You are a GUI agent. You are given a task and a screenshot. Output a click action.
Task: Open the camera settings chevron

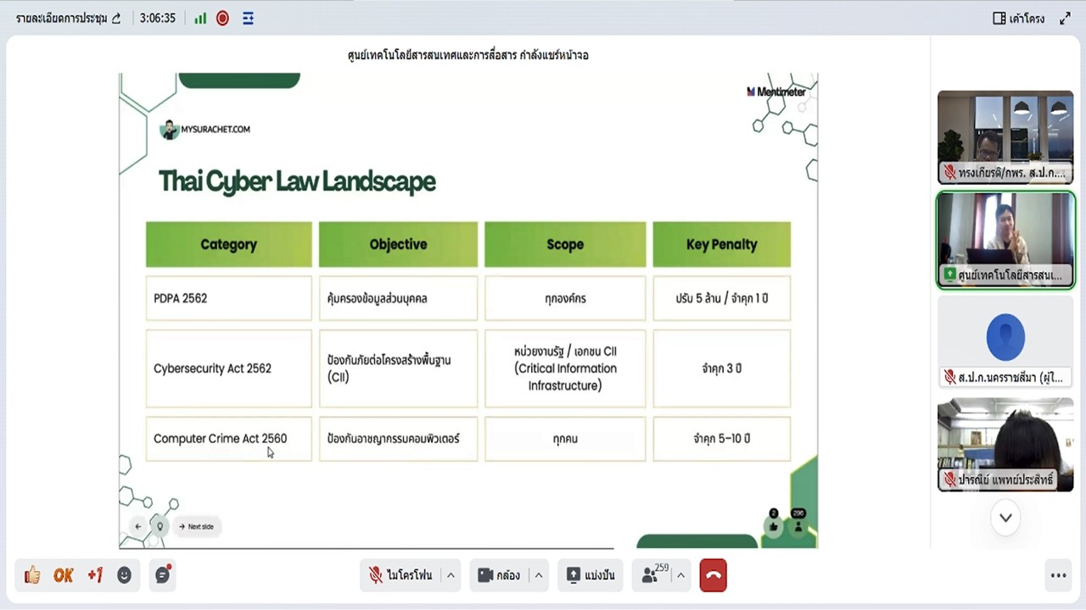coord(538,575)
